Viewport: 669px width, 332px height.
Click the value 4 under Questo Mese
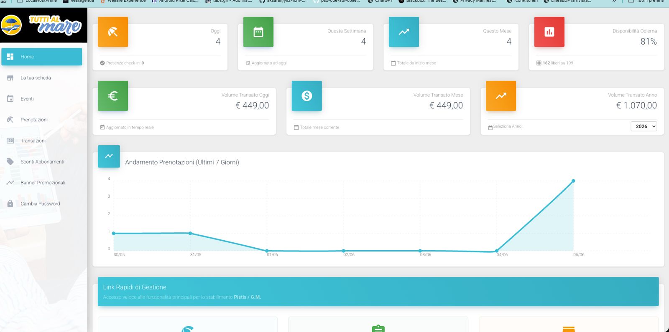pos(509,41)
